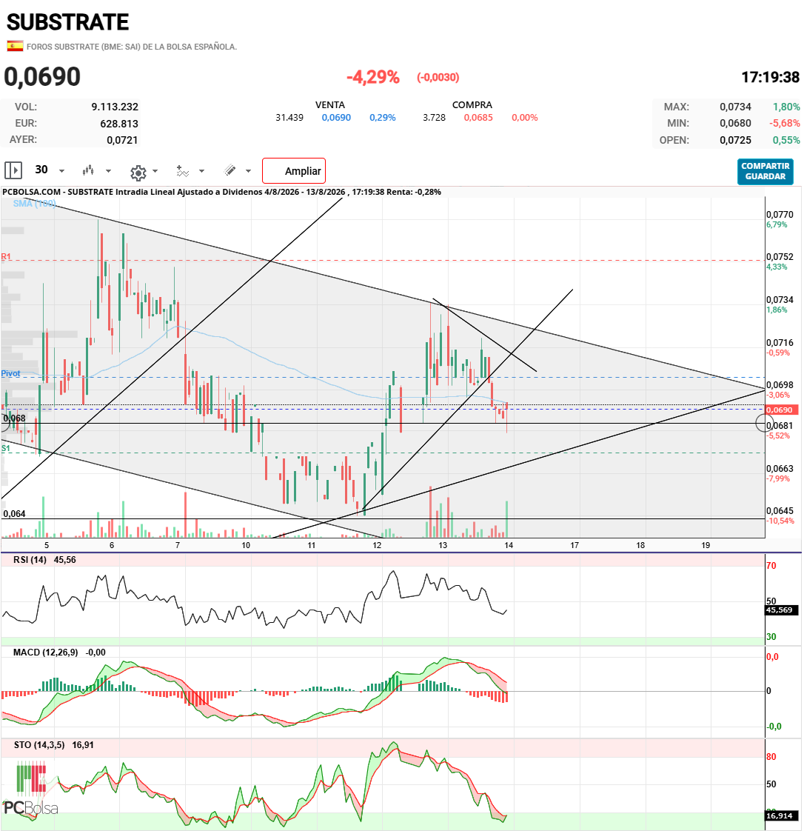
Task: Click the MACD (12,26,9) indicator label
Action: tap(46, 653)
